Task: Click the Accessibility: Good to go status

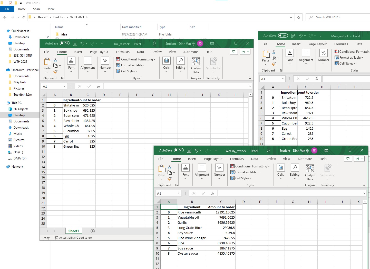Action: point(73,238)
